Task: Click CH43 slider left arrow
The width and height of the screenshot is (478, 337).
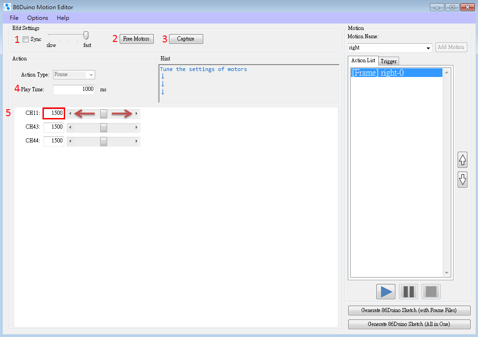Action: 70,128
